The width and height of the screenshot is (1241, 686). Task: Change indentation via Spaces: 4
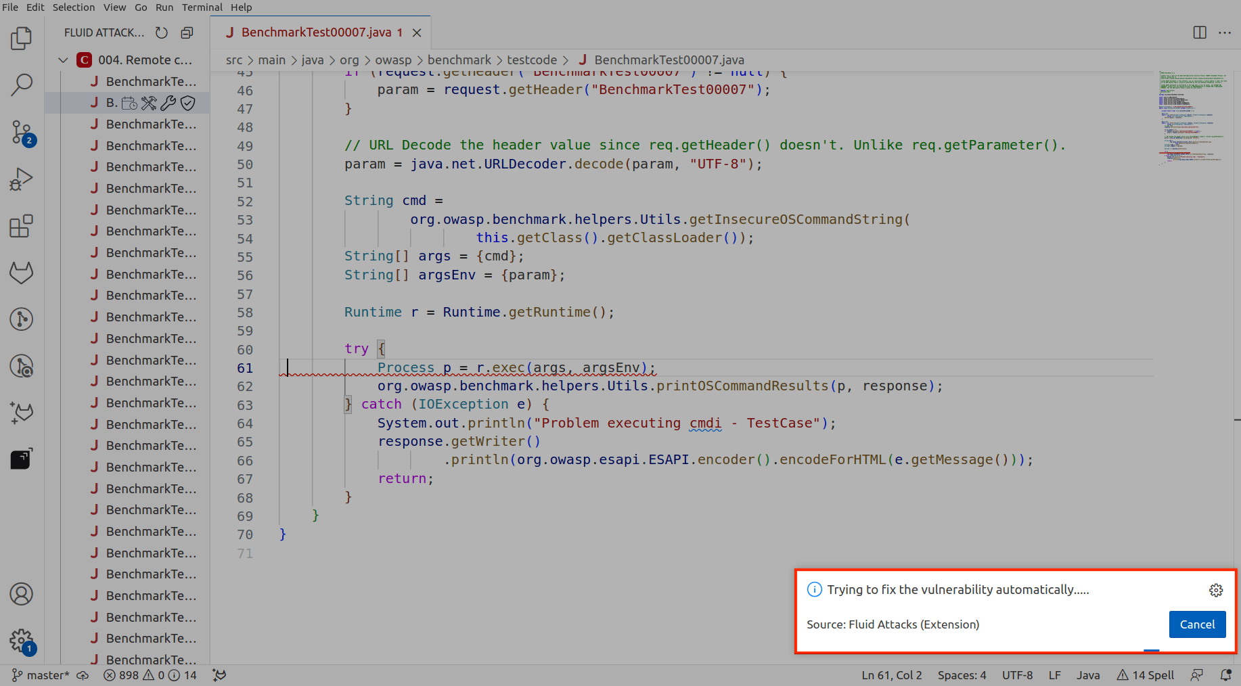click(x=962, y=675)
